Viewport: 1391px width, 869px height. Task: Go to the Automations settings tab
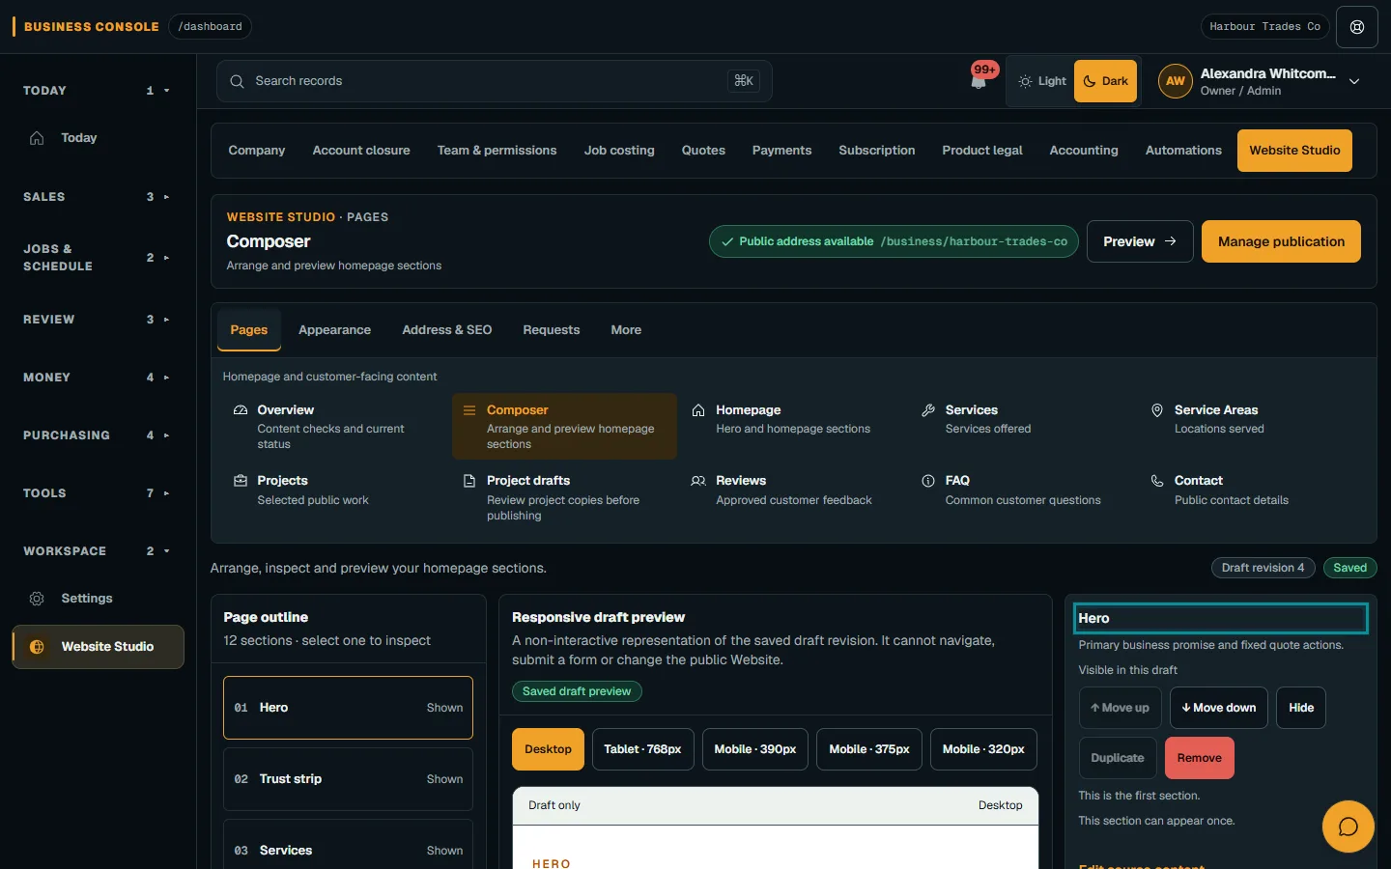click(x=1183, y=151)
